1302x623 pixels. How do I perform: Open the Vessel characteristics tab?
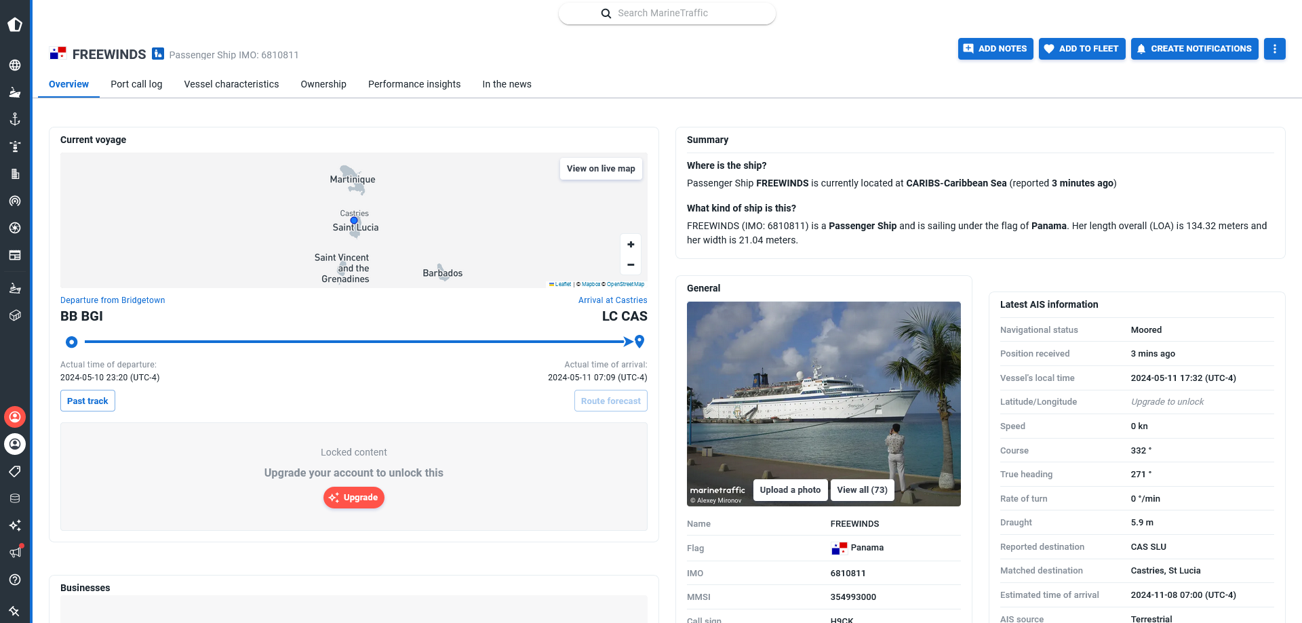[231, 84]
